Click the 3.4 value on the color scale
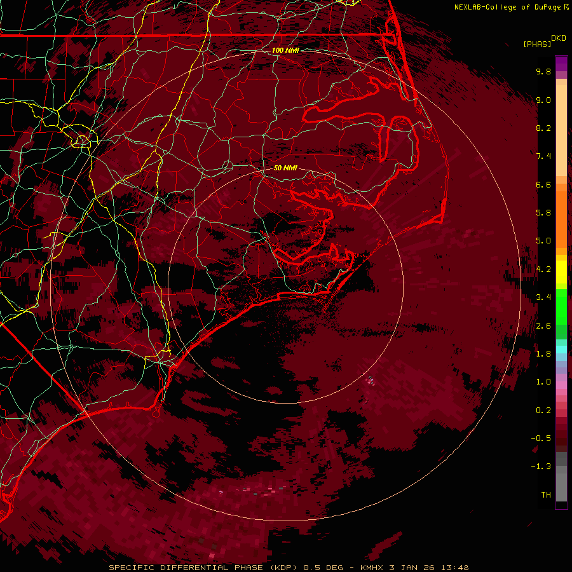 (543, 297)
